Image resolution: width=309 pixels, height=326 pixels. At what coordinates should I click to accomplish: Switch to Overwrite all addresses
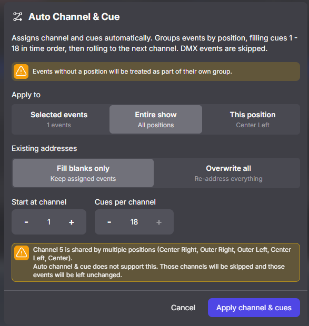tap(228, 173)
